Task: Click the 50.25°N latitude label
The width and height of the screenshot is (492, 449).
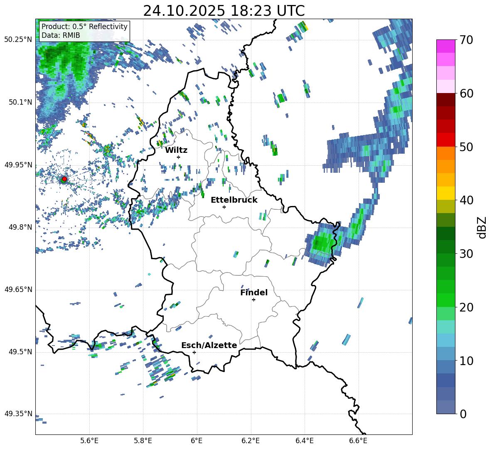Action: click(18, 40)
